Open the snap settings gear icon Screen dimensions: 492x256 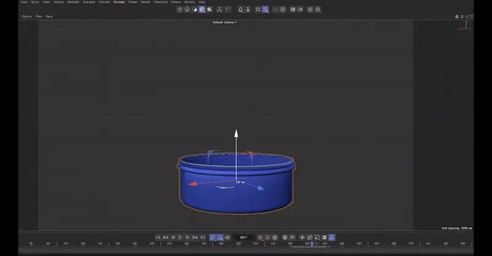pos(248,9)
